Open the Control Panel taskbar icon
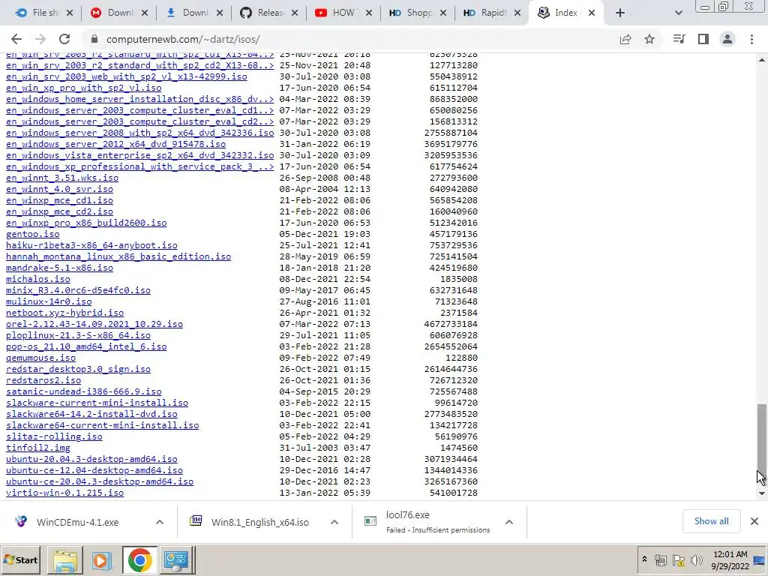 (x=177, y=559)
